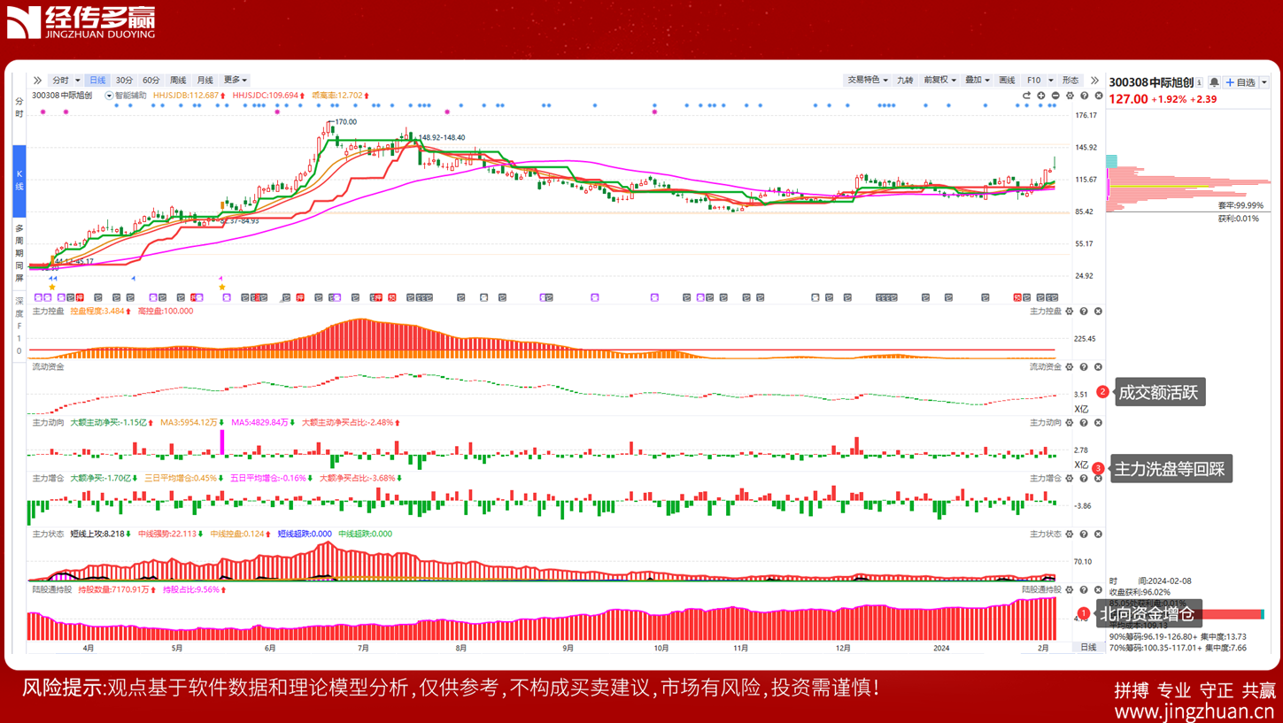Open the 前复权 adjustment dropdown
The width and height of the screenshot is (1283, 723).
point(939,81)
